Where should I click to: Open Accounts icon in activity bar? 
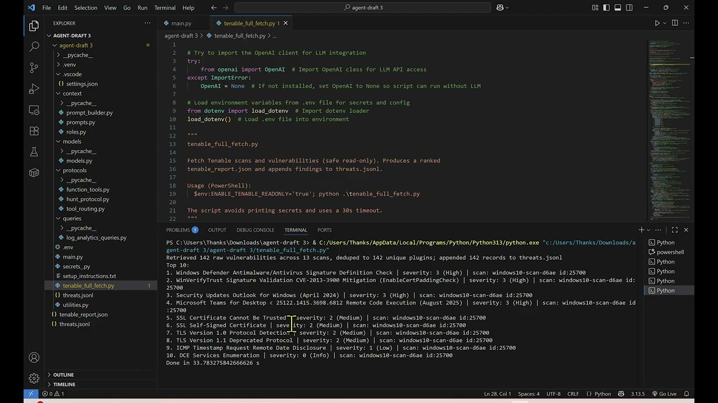point(34,358)
